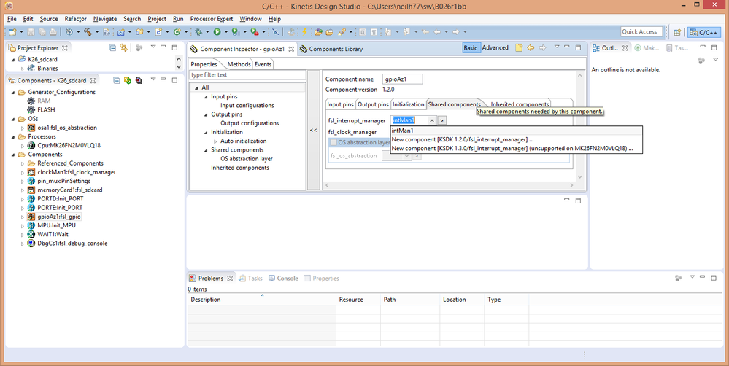Select FLASH generator configuration
This screenshot has height=366, width=729.
pos(46,109)
